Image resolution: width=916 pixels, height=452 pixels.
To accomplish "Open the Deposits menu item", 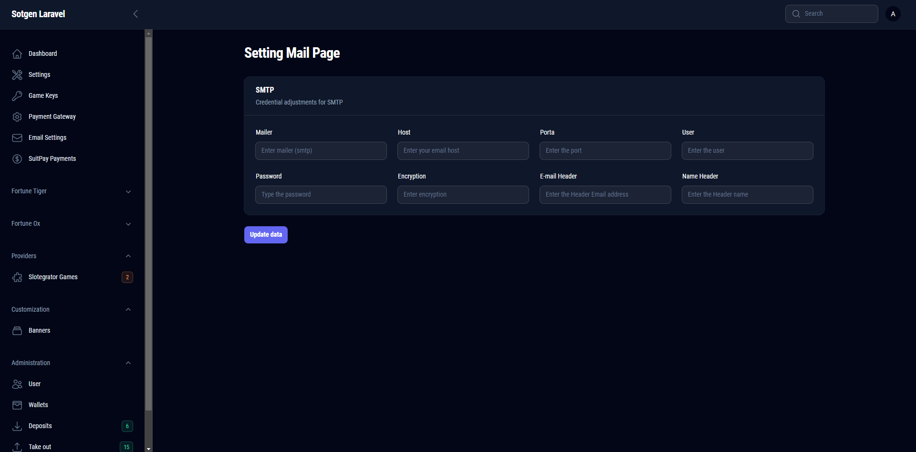I will click(40, 426).
